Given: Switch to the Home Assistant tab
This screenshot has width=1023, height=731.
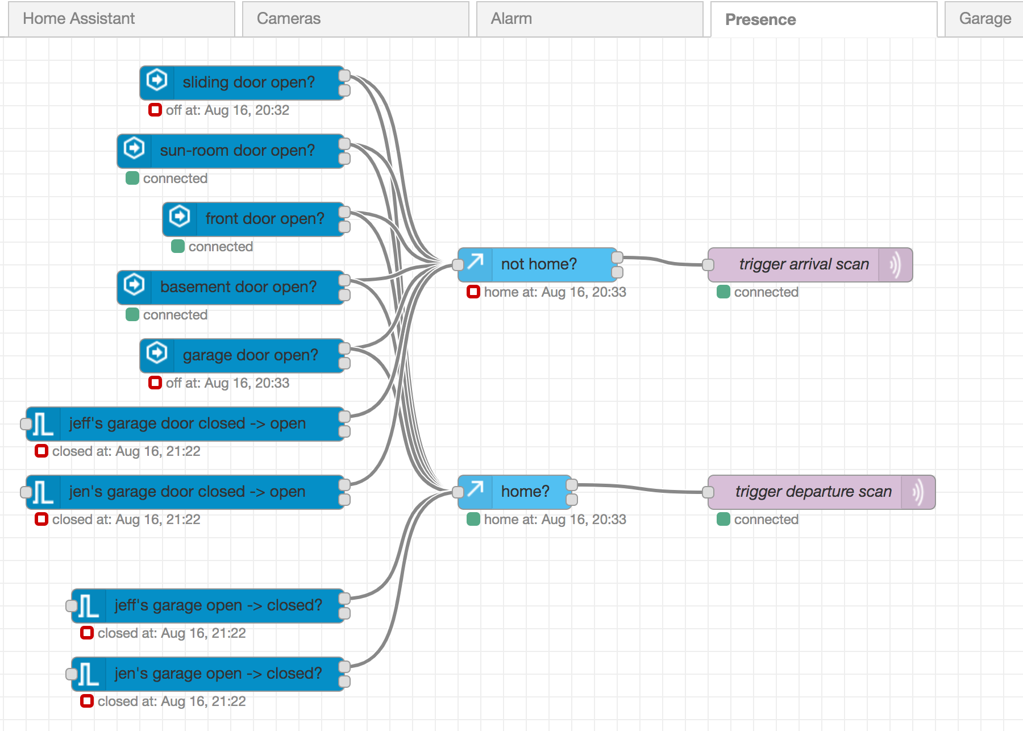Looking at the screenshot, I should [122, 19].
